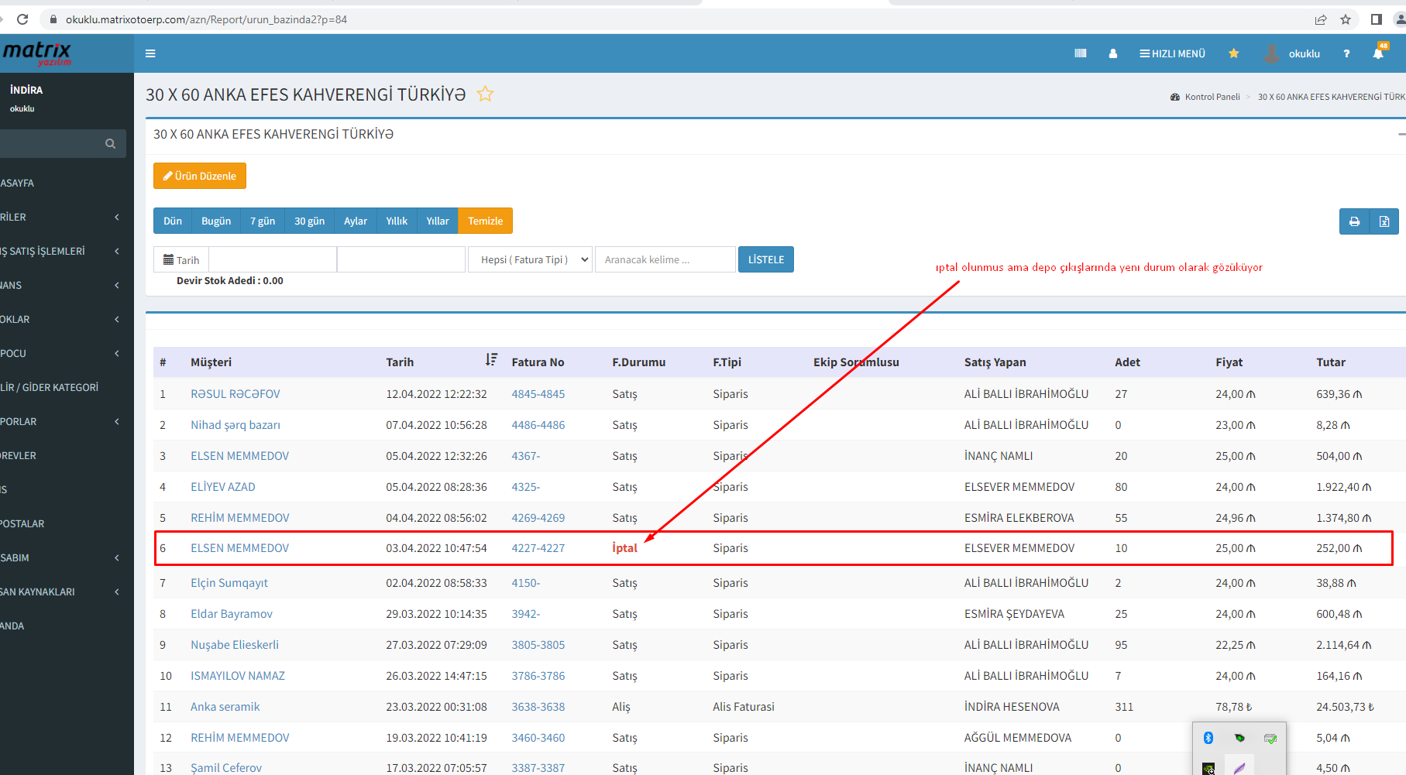Click the Bluetooth icon in system tray

point(1208,738)
